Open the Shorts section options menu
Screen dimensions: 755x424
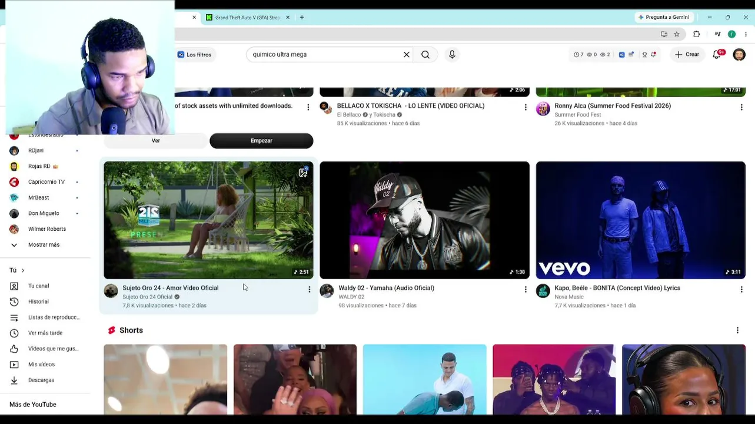point(737,330)
